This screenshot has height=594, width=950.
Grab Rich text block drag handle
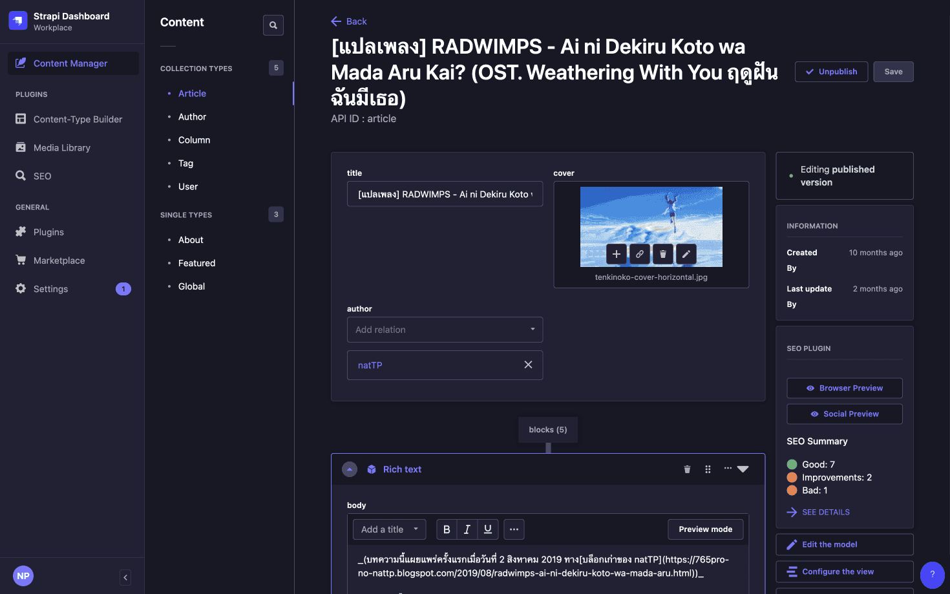[x=708, y=469]
